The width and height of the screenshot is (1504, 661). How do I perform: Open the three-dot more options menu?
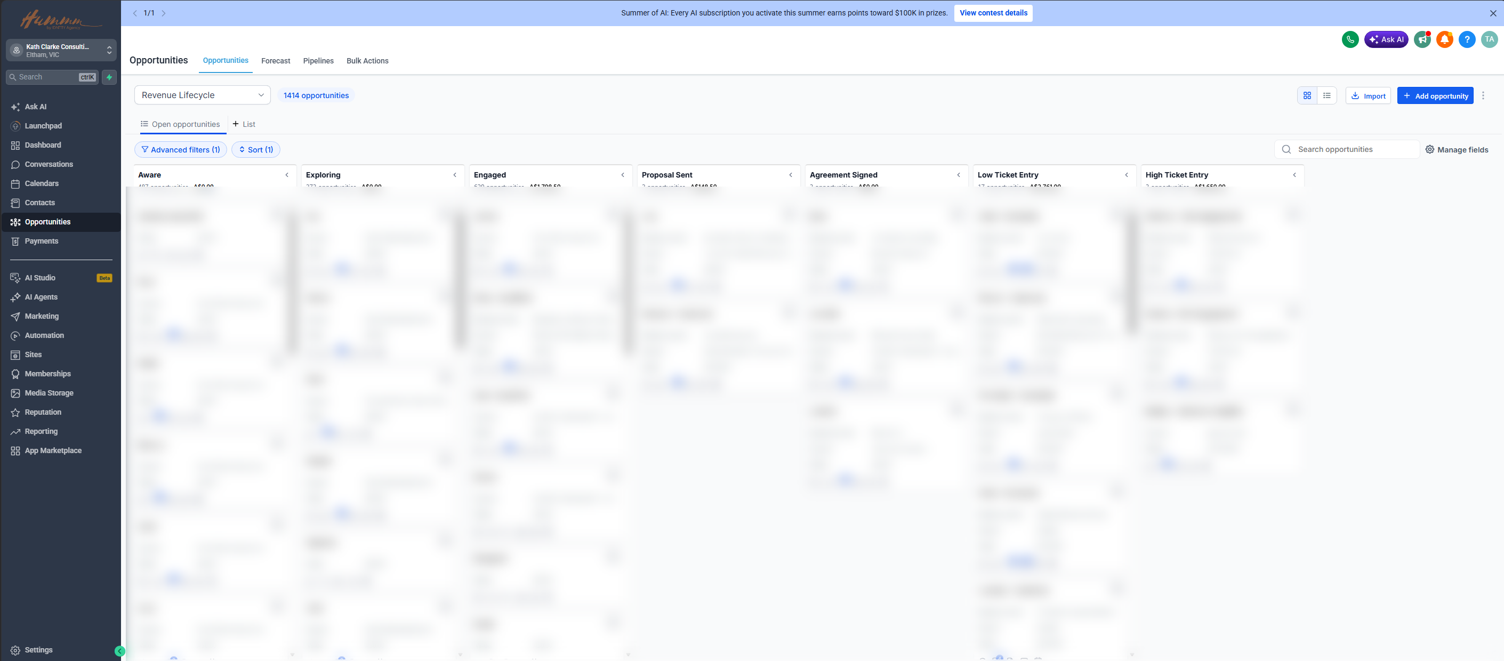[1483, 96]
